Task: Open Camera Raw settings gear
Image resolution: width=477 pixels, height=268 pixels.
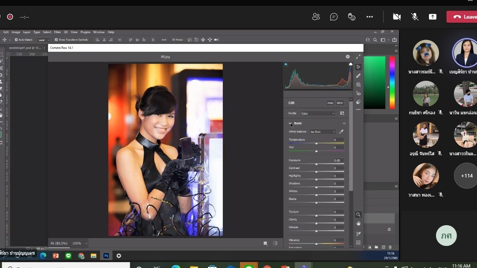Action: click(x=348, y=57)
